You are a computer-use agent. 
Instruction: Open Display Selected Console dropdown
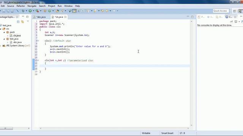239,22
